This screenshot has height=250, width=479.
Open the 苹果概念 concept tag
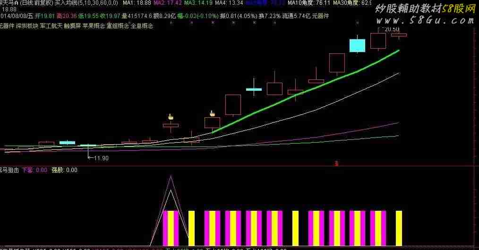point(94,26)
